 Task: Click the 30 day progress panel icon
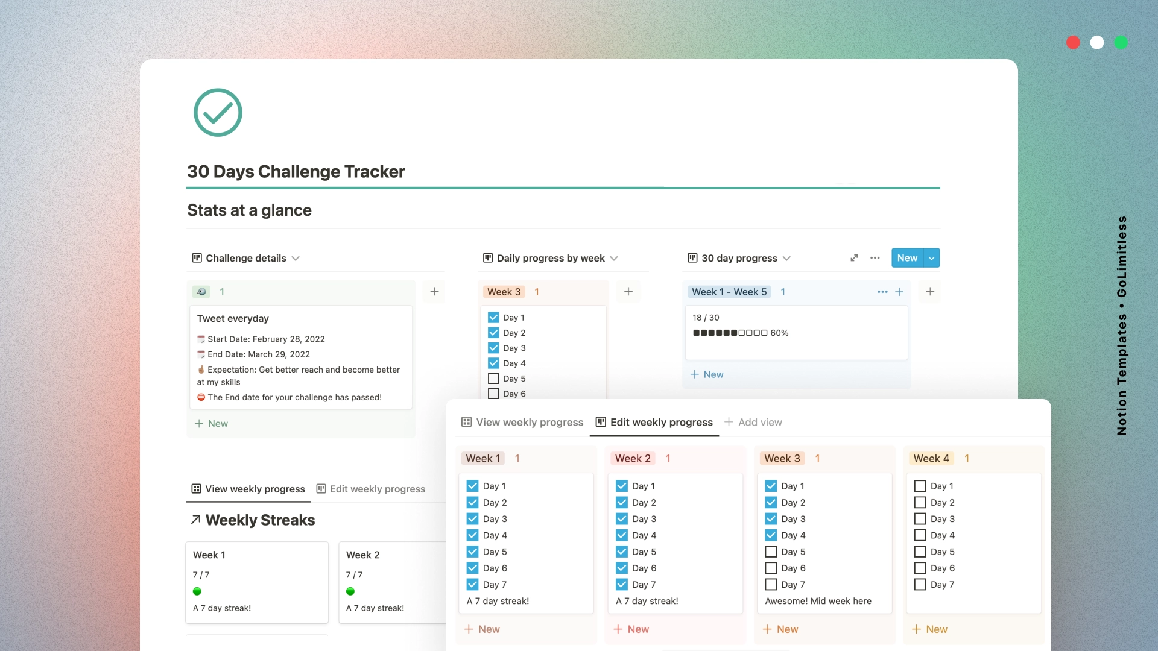click(x=692, y=257)
